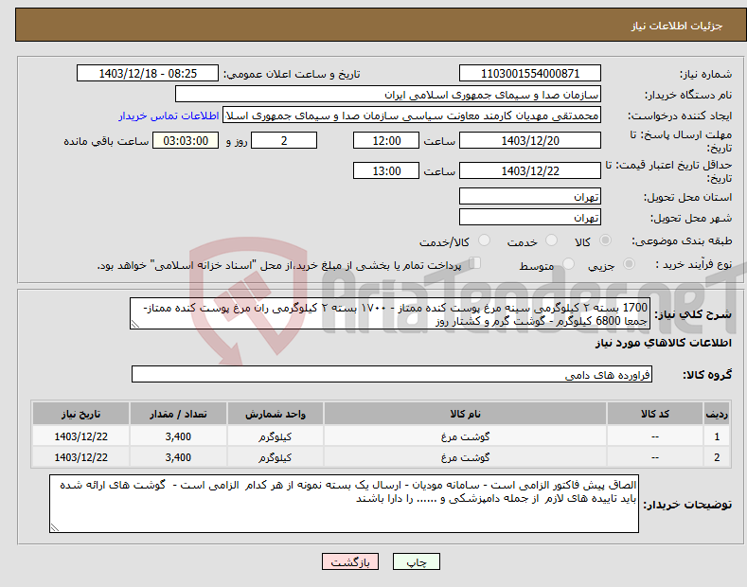747x587 pixels.
Task: Click the resize handle of buyer notes area
Action: 54,528
